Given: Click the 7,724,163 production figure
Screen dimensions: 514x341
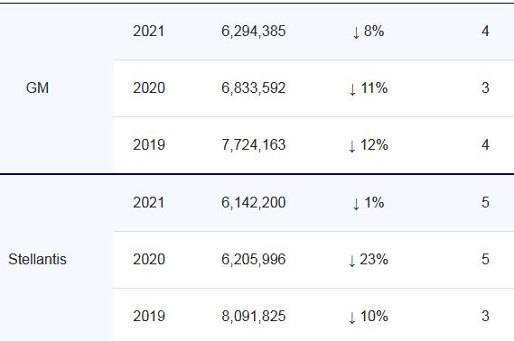Looking at the screenshot, I should coord(254,144).
